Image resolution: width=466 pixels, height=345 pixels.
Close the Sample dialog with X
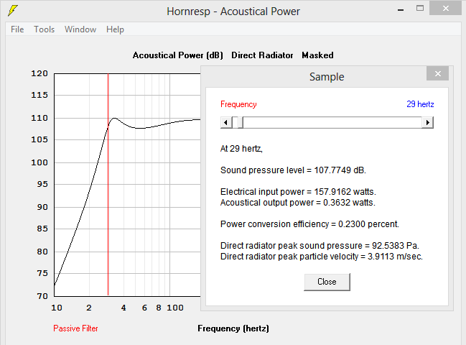pyautogui.click(x=437, y=73)
